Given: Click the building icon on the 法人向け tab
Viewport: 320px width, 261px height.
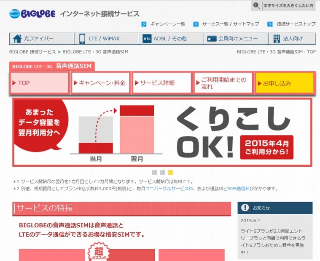Looking at the screenshot, I should 277,38.
